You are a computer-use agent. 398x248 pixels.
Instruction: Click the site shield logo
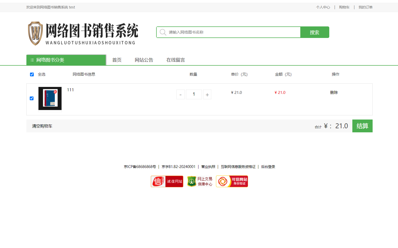coord(35,33)
